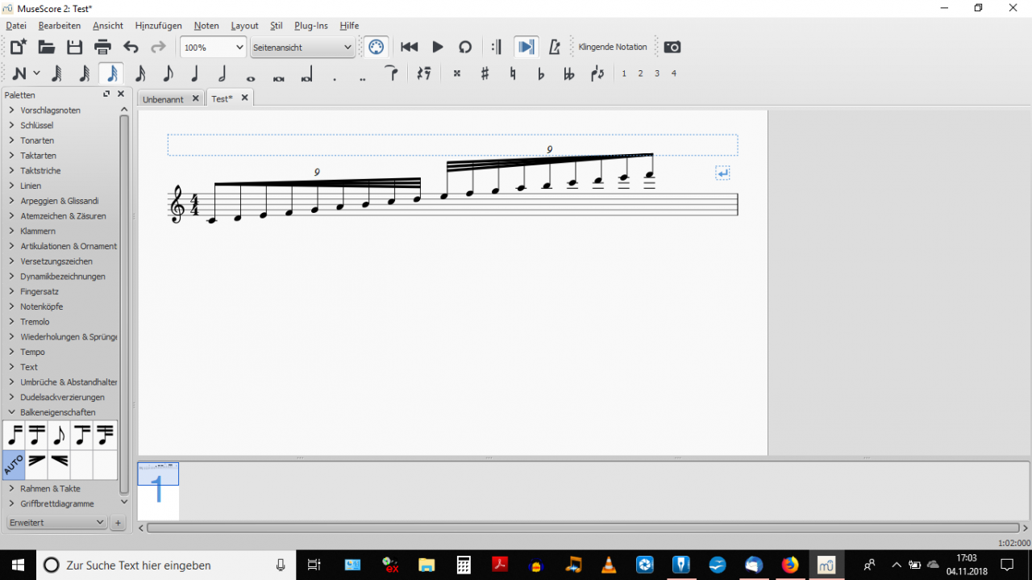Apply flat accidental
Viewport: 1032px width, 580px height.
click(x=540, y=73)
